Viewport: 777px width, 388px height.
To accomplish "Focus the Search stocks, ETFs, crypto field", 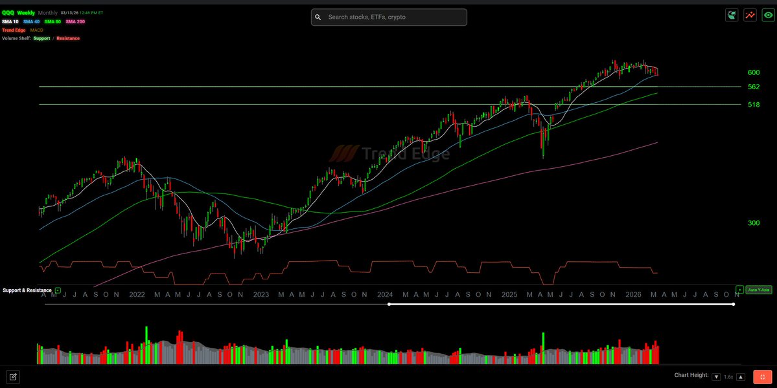I will tap(389, 17).
